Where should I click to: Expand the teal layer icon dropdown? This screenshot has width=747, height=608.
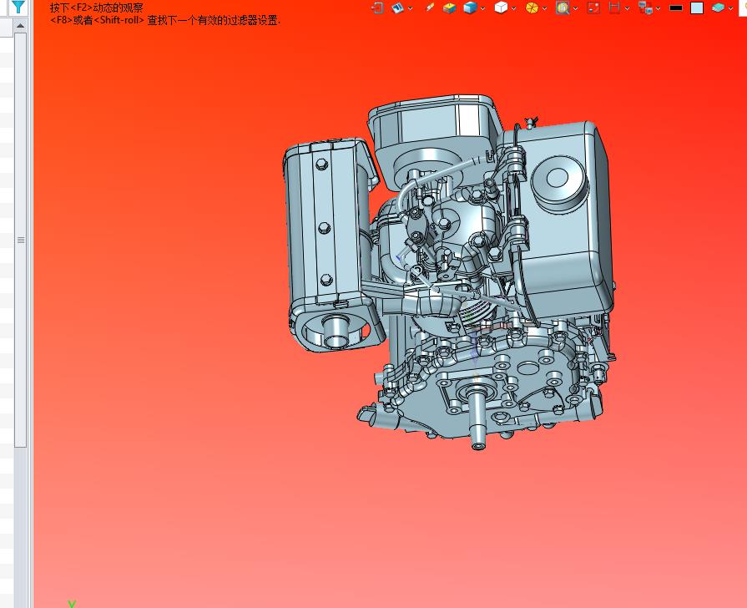(x=730, y=8)
